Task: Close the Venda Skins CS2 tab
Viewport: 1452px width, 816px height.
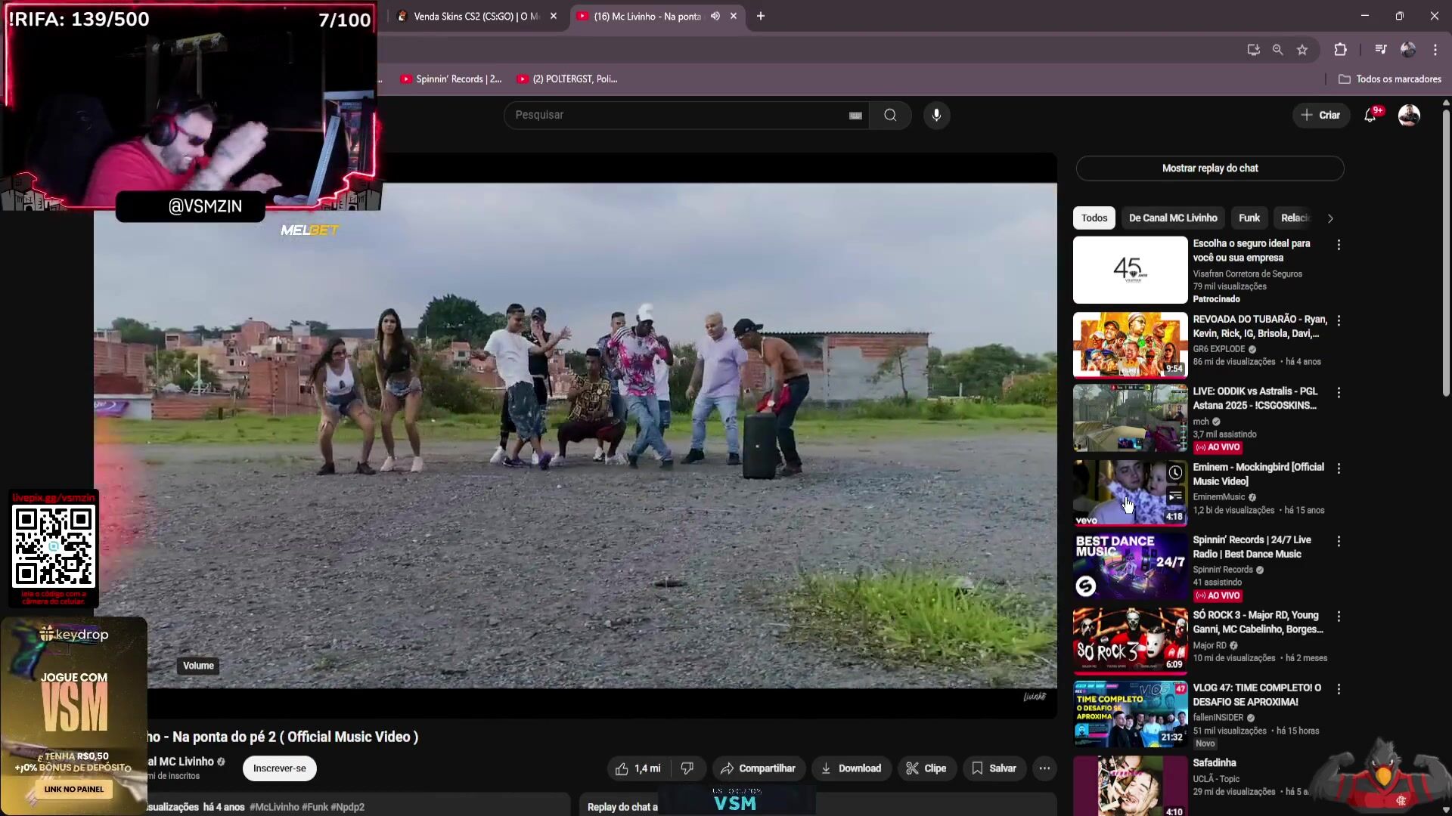Action: (554, 16)
